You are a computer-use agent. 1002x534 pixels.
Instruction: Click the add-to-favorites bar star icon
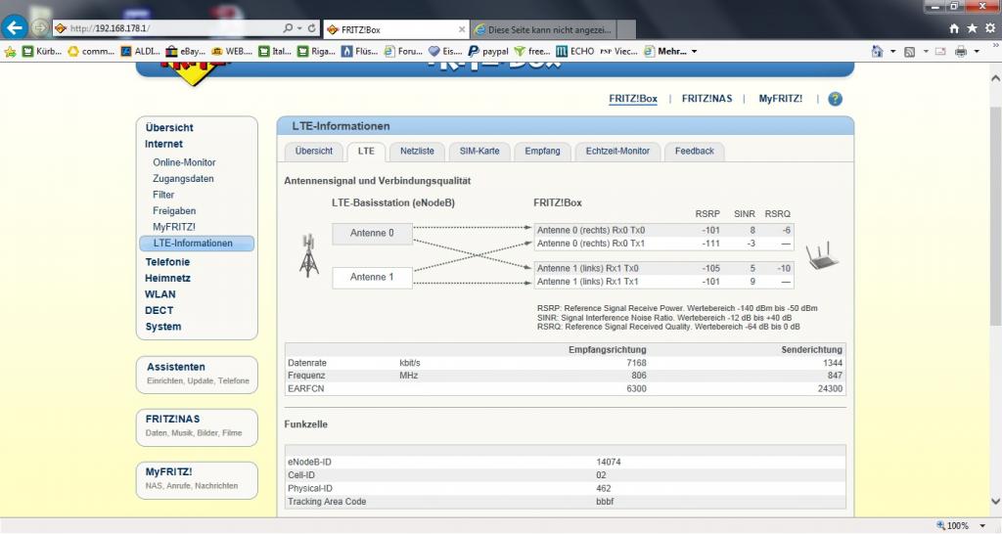pyautogui.click(x=10, y=52)
